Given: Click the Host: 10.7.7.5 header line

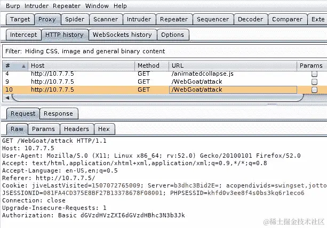Looking at the screenshot, I should (x=28, y=148).
